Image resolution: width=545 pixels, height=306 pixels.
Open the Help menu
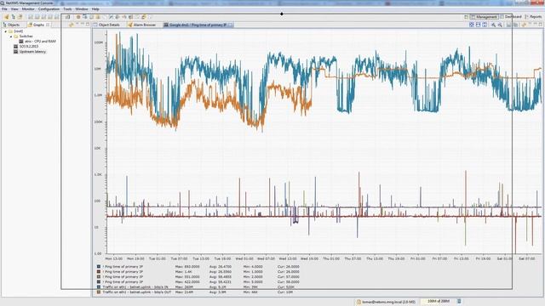[95, 9]
